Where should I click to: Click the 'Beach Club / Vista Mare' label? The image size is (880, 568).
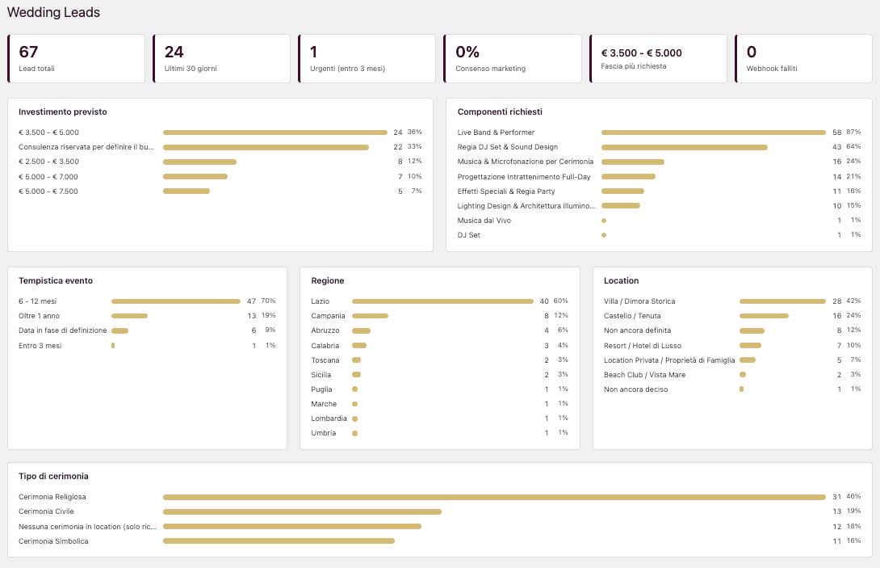(x=645, y=375)
